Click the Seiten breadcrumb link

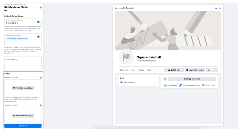[6, 5]
